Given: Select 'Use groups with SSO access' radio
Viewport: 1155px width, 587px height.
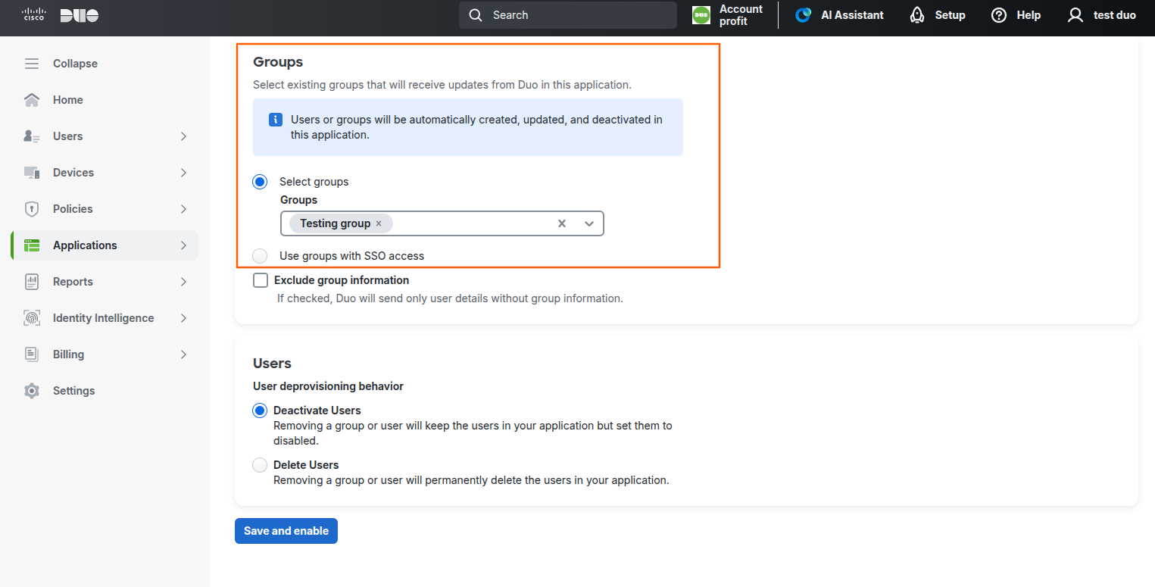Looking at the screenshot, I should [260, 256].
